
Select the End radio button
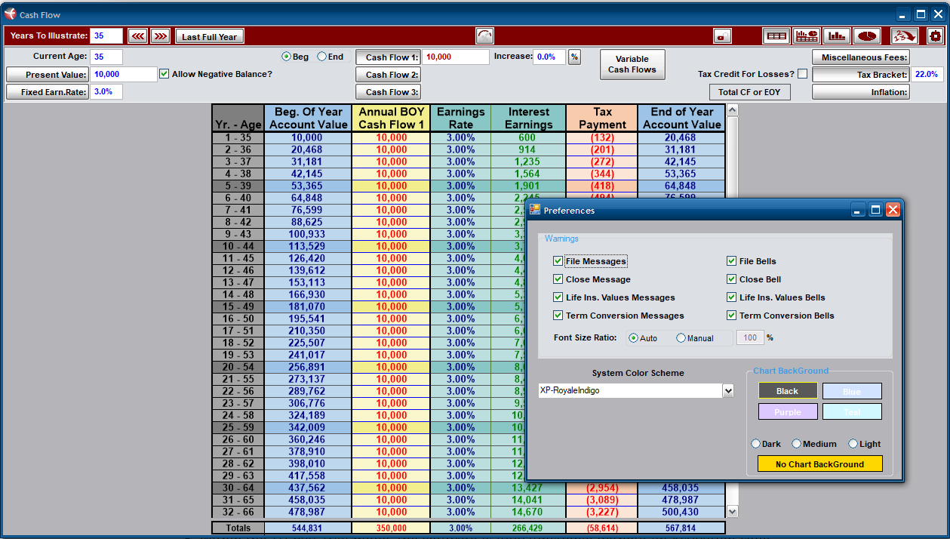(x=322, y=57)
